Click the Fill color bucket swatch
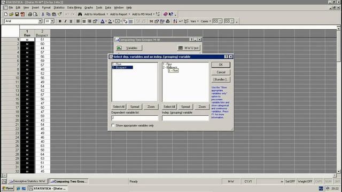 tap(110, 21)
